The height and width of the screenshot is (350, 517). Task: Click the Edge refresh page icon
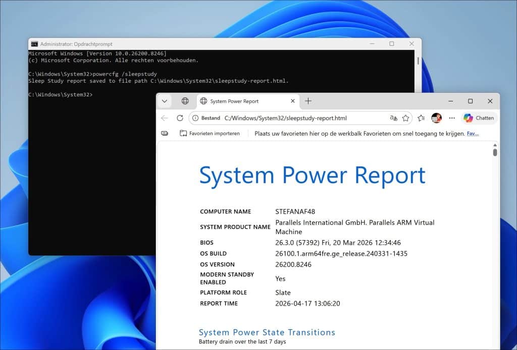click(x=180, y=118)
